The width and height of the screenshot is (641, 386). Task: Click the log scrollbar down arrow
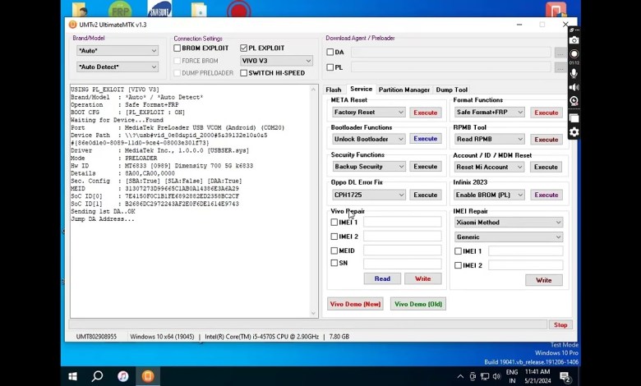click(x=314, y=314)
